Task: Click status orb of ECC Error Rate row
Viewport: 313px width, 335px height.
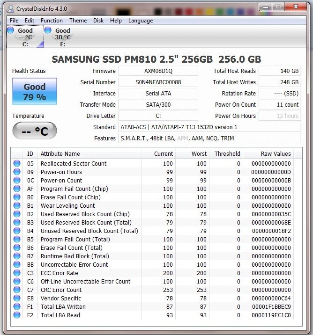Action: tap(17, 273)
